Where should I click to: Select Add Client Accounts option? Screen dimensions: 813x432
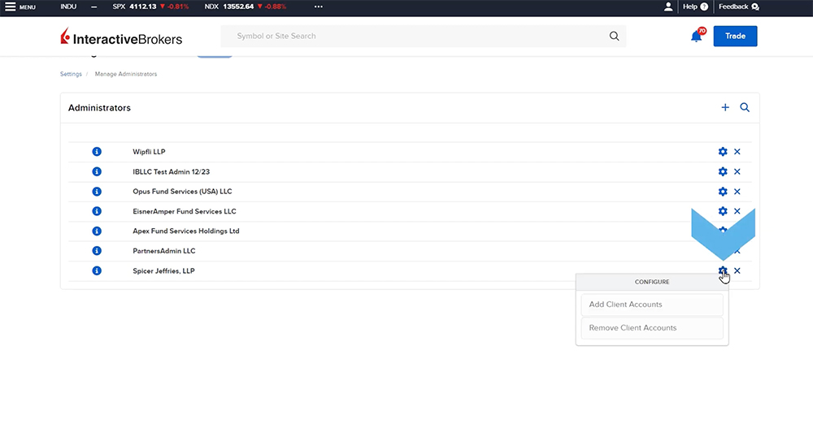pos(651,305)
